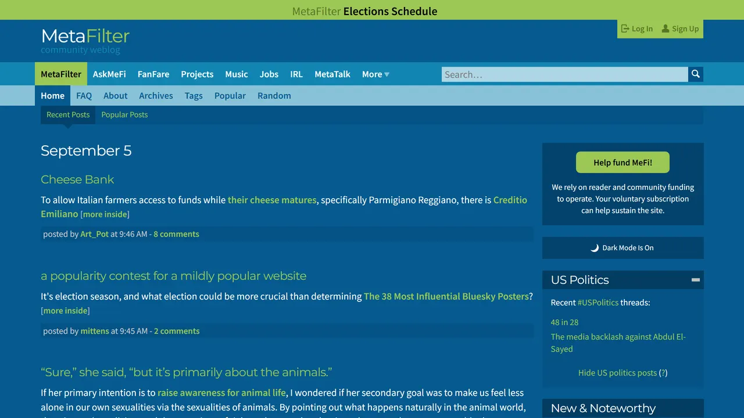The image size is (744, 418).
Task: Click the Help fund MeFi! button
Action: (623, 163)
